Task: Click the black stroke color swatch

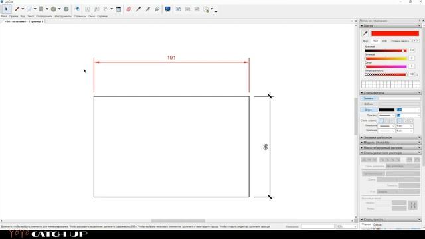Action: 386,110
